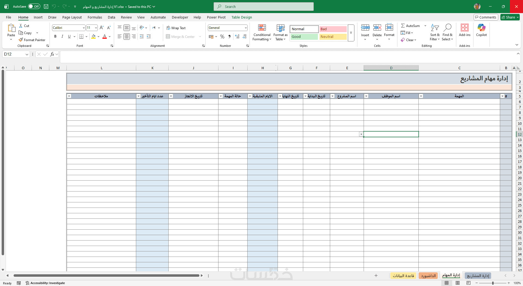Switch to الداشبورد sheet tab
This screenshot has height=286, width=523.
(428, 276)
